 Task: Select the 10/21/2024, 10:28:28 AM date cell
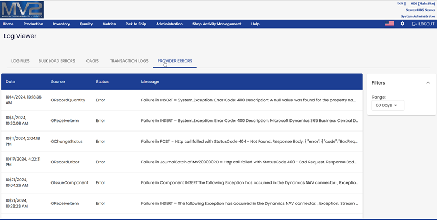click(x=17, y=203)
